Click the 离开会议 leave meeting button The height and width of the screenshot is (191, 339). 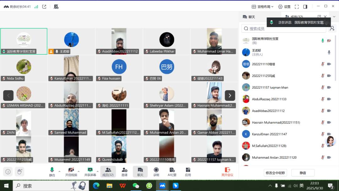pyautogui.click(x=227, y=172)
